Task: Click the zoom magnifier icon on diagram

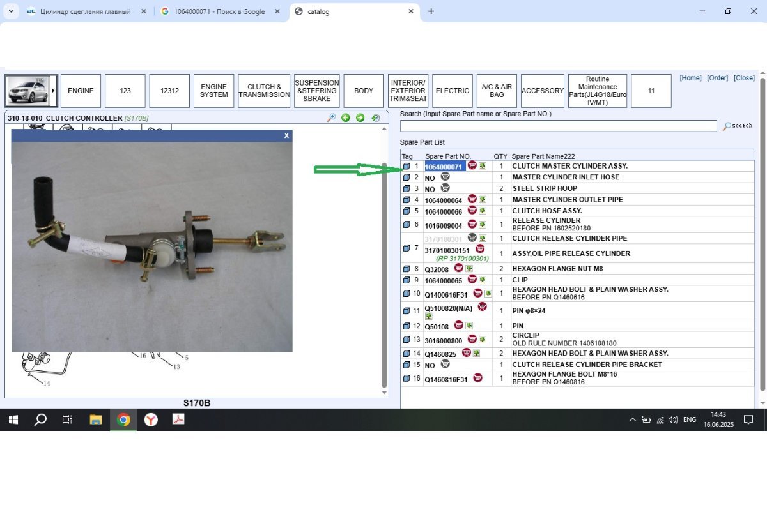Action: point(331,117)
